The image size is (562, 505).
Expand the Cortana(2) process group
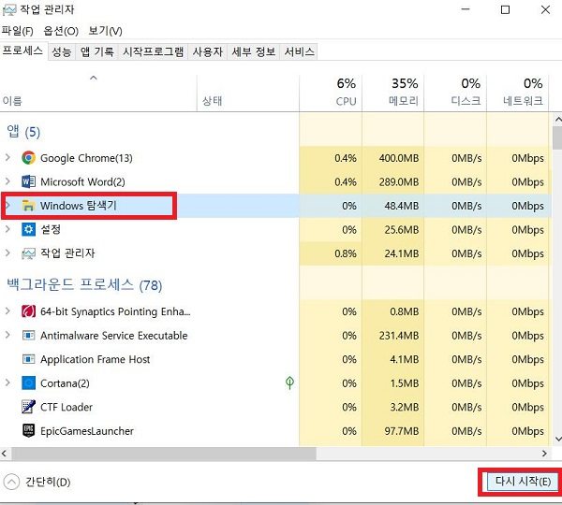click(7, 382)
